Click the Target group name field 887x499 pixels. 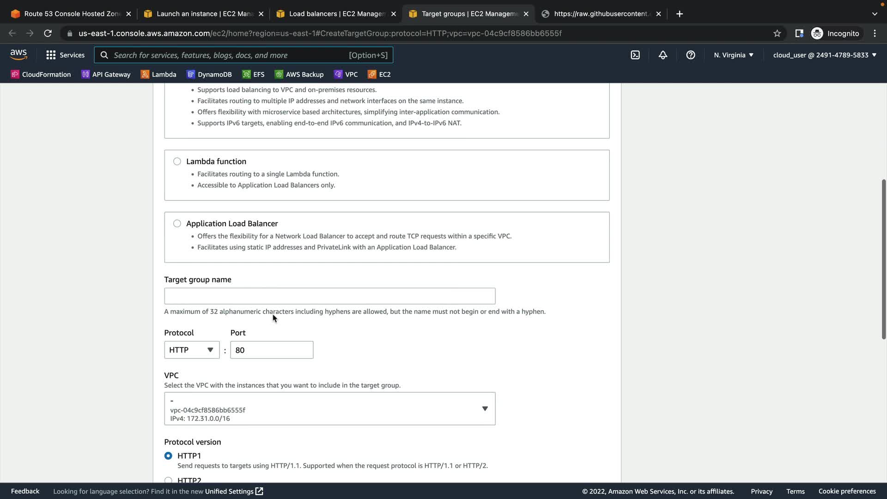tap(329, 296)
